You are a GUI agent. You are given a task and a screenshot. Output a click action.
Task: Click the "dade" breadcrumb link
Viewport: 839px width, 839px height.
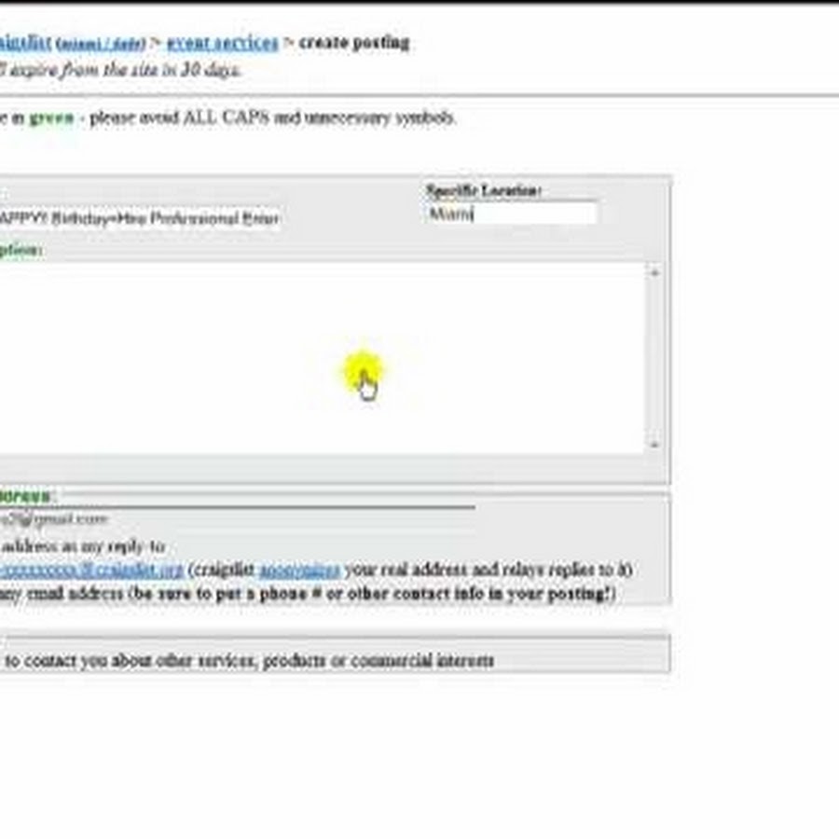point(129,44)
